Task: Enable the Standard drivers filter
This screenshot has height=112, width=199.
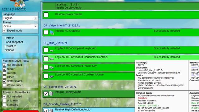Action: [4, 105]
